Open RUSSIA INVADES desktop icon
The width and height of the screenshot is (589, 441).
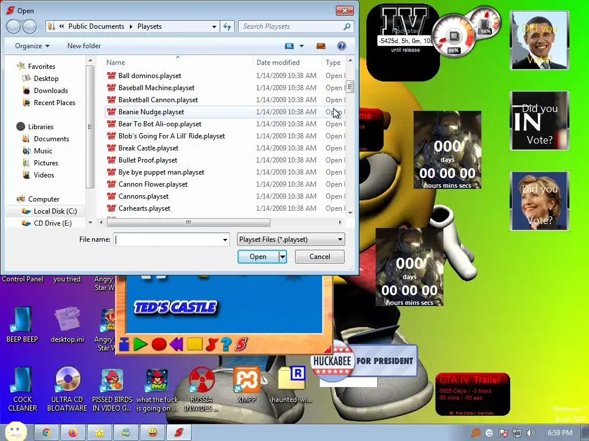click(x=201, y=389)
